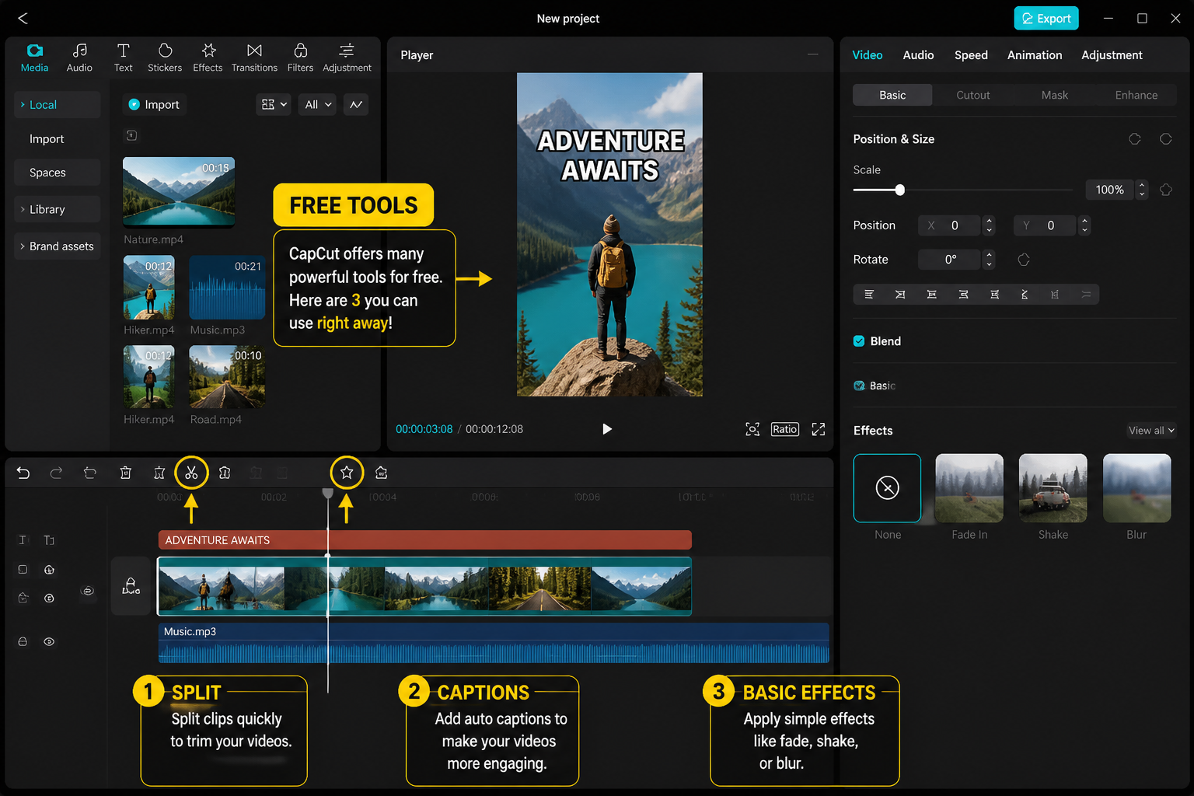Redo the last timeline action

56,473
